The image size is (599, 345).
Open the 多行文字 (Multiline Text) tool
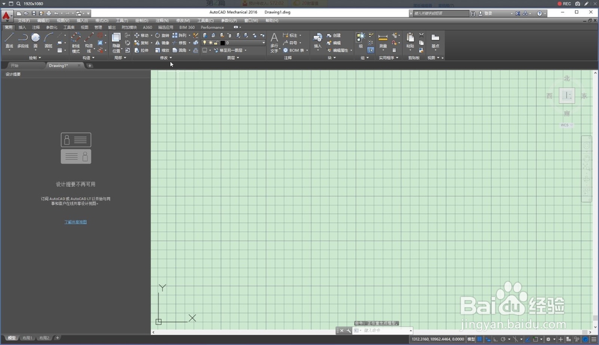pyautogui.click(x=274, y=43)
